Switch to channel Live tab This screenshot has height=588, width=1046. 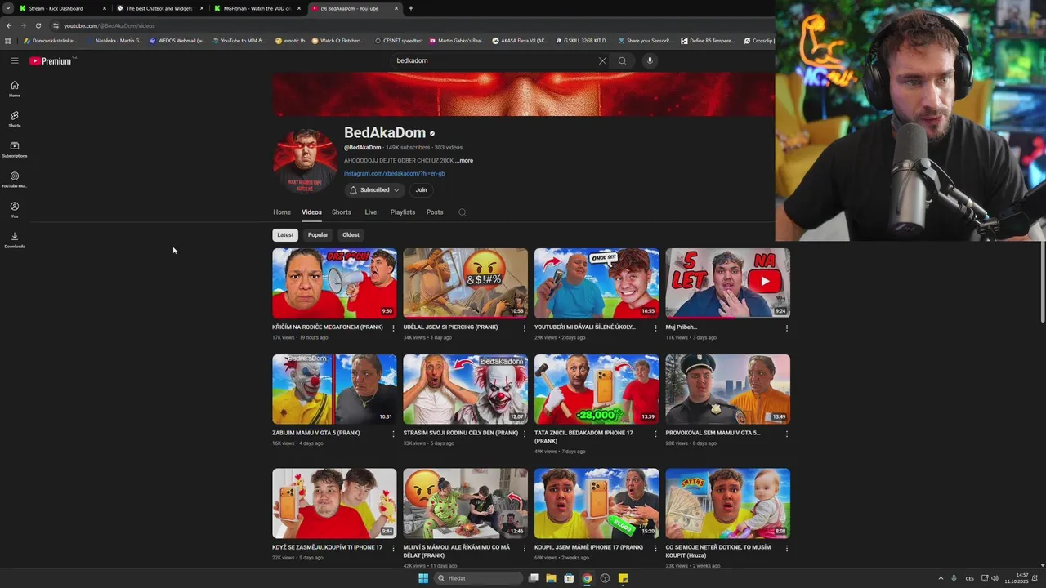tap(371, 212)
